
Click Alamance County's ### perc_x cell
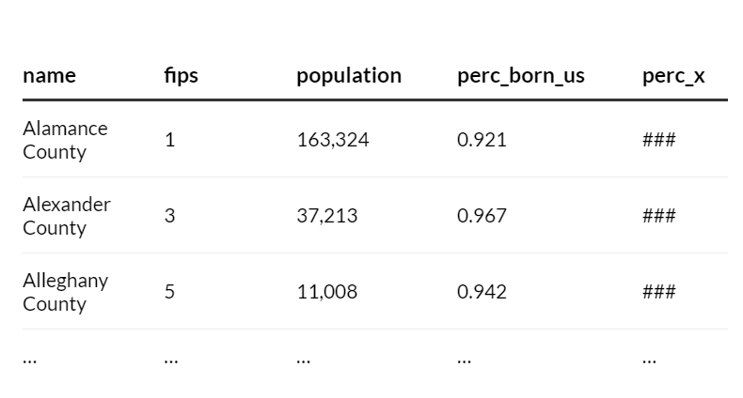[x=658, y=140]
